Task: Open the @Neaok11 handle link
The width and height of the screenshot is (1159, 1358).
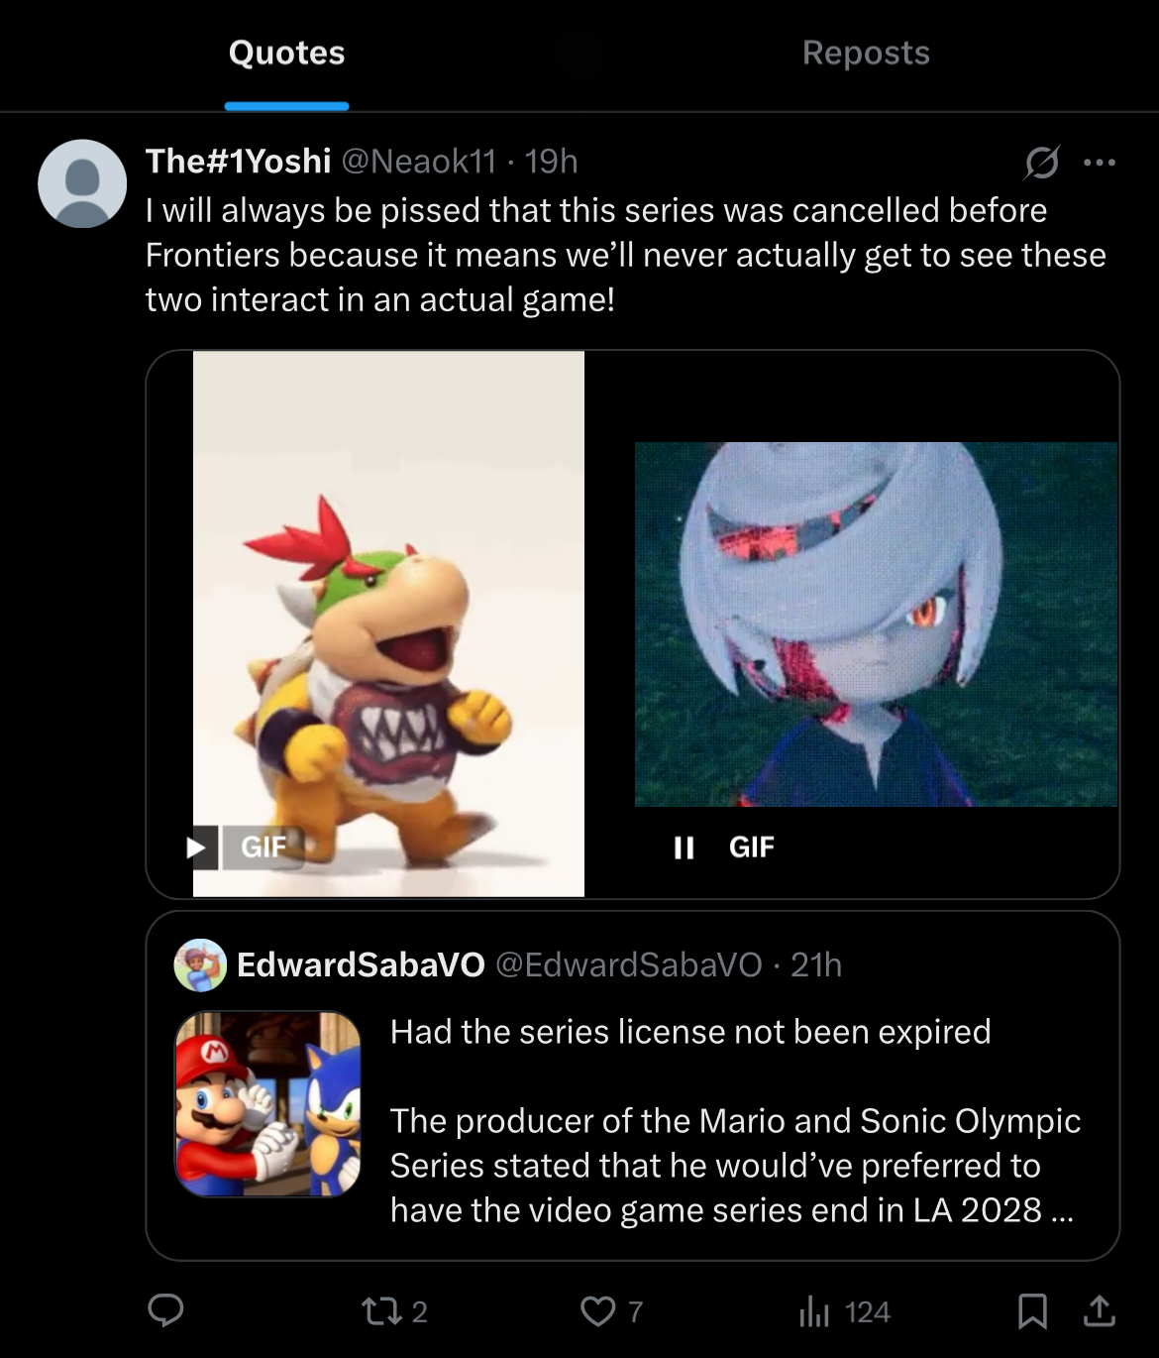Action: click(x=418, y=161)
